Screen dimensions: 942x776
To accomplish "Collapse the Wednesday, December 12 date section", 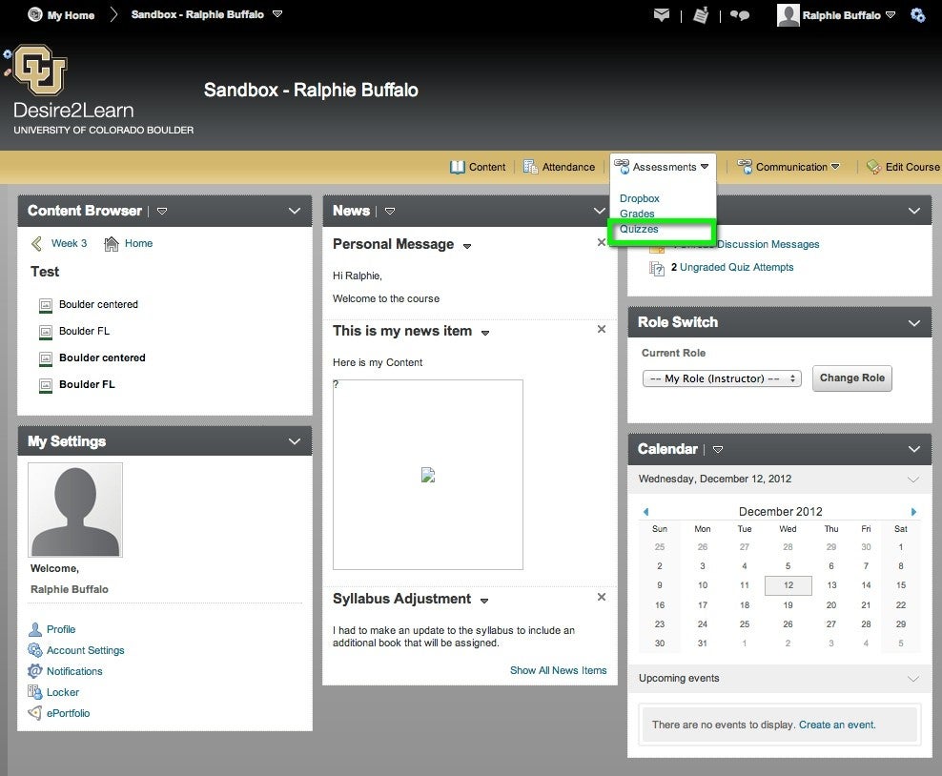I will click(913, 480).
